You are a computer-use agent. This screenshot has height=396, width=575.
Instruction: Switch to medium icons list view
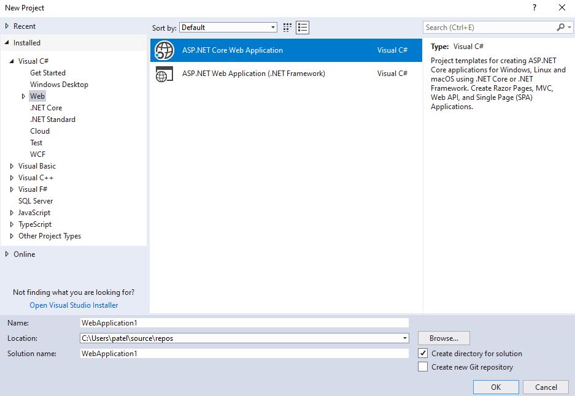(x=303, y=28)
